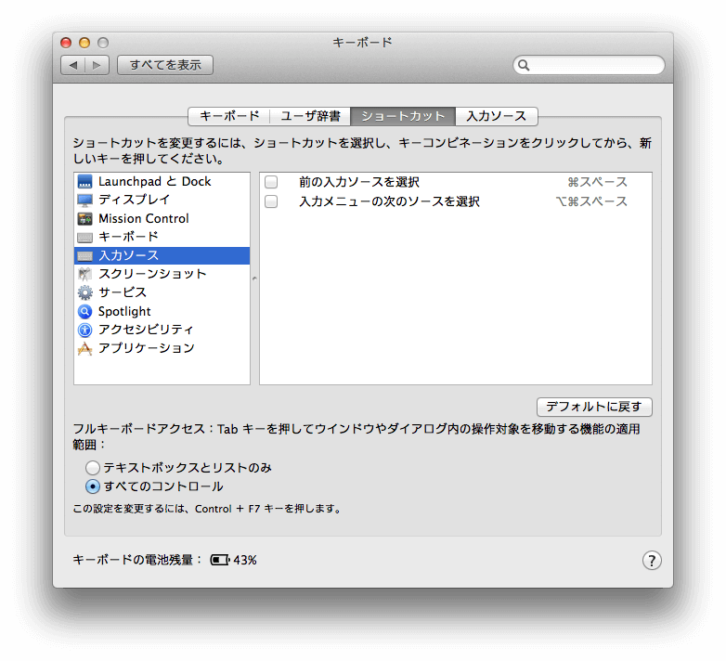Switch to the キーボード tab
726x661 pixels.
click(229, 116)
